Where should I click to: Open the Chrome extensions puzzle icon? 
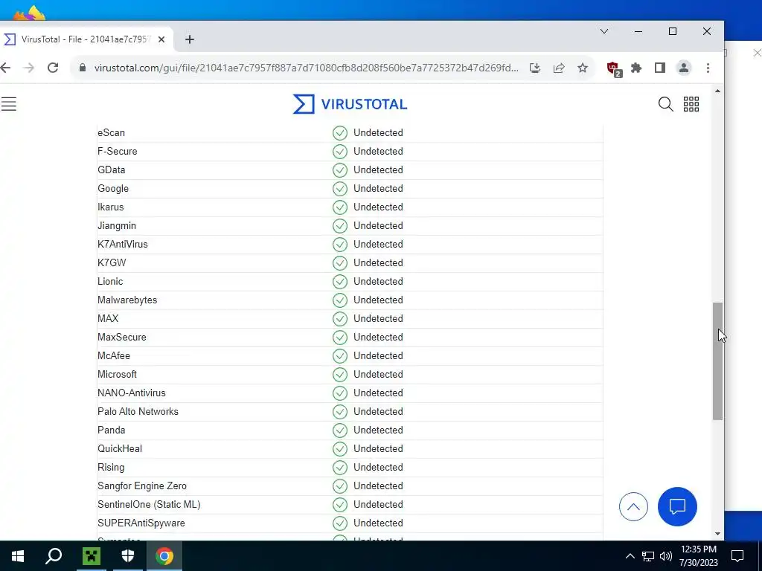pos(636,68)
